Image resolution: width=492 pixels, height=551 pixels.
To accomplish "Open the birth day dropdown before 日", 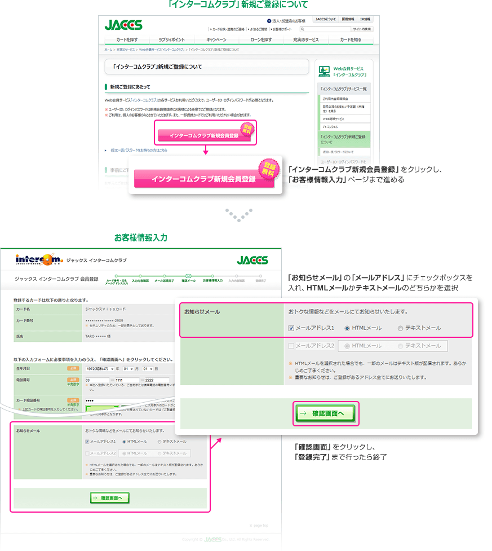I will pos(148,369).
